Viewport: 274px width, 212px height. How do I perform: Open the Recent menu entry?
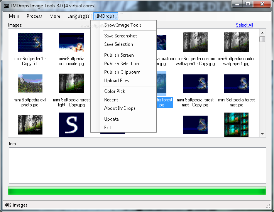111,100
